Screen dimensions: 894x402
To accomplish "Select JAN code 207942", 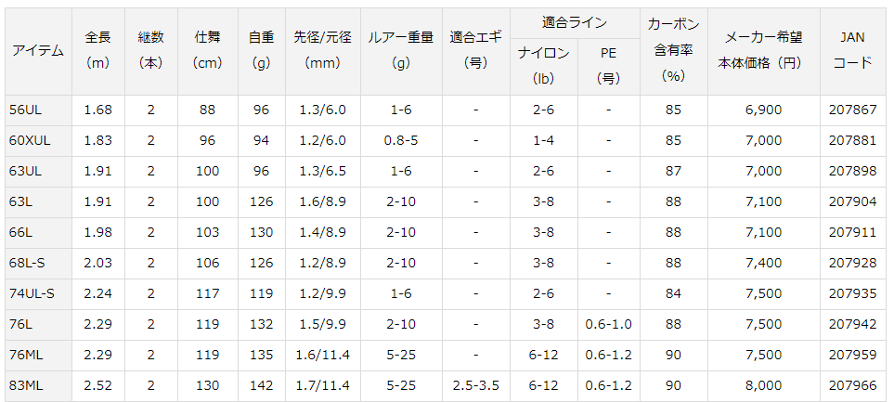I will click(852, 324).
